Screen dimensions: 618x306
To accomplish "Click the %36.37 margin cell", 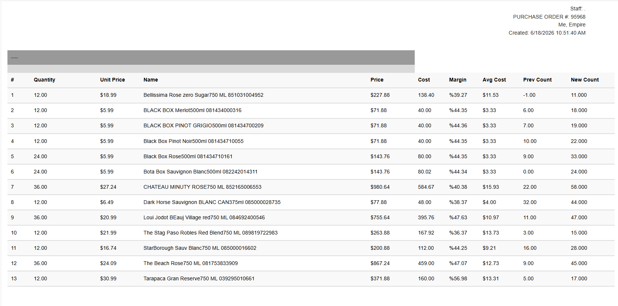I will coord(458,233).
